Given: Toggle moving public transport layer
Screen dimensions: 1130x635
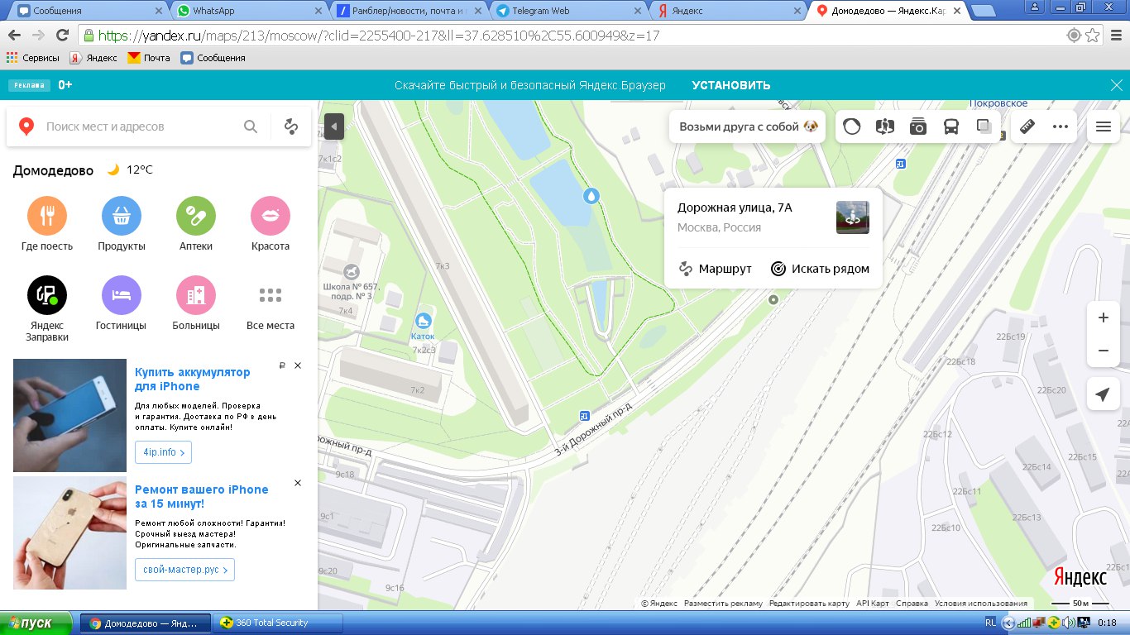Looking at the screenshot, I should [951, 127].
